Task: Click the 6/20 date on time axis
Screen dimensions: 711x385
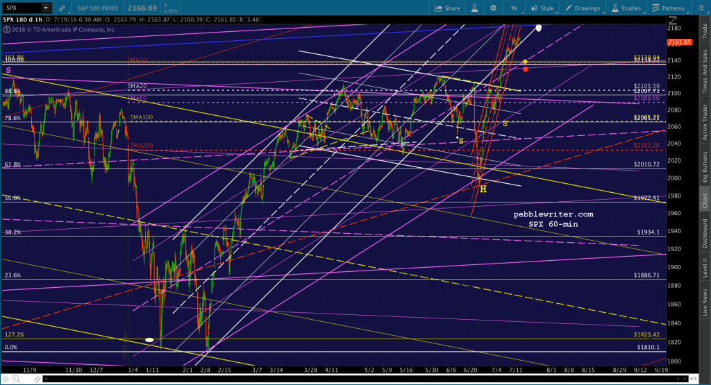Action: click(470, 370)
